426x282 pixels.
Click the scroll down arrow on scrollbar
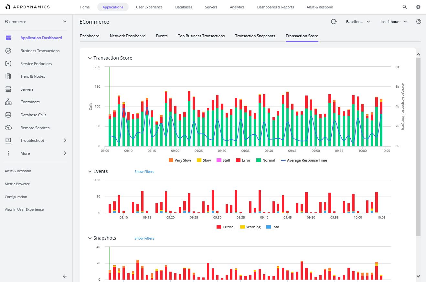click(x=418, y=276)
